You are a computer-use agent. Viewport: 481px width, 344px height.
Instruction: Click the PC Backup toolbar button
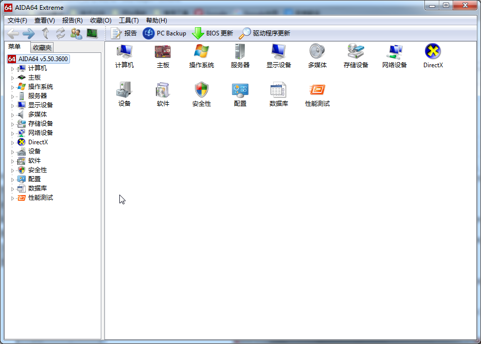point(165,33)
